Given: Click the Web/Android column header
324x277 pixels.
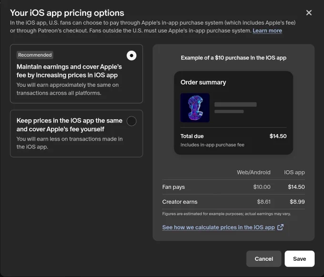Looking at the screenshot, I should (x=253, y=173).
